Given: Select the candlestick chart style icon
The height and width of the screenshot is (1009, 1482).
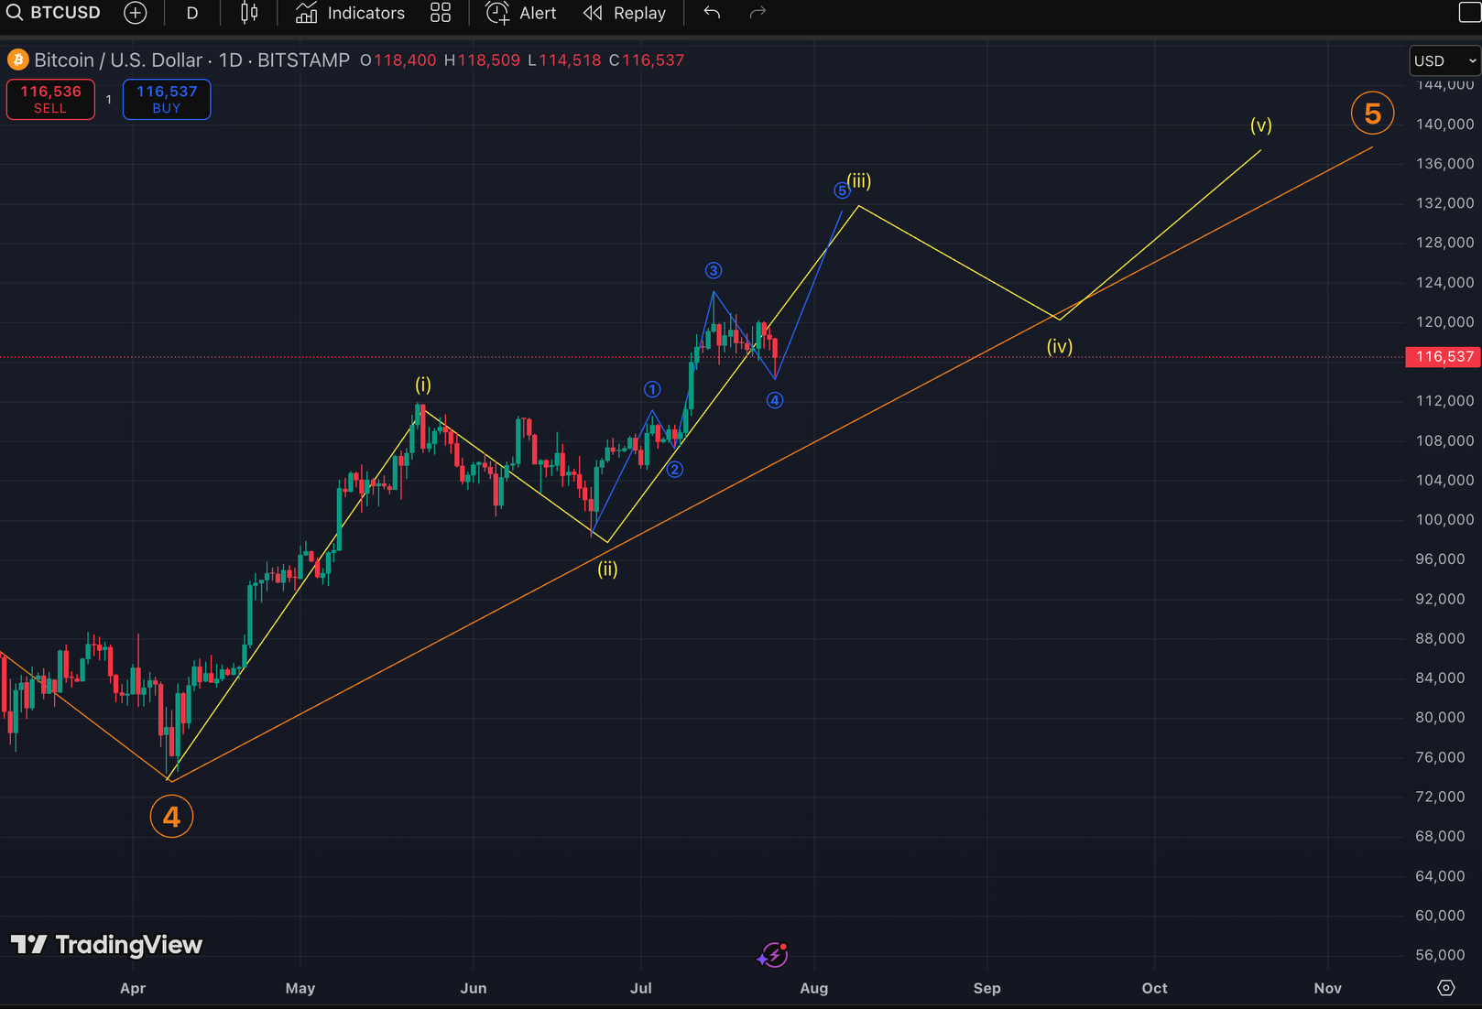Looking at the screenshot, I should click(248, 13).
